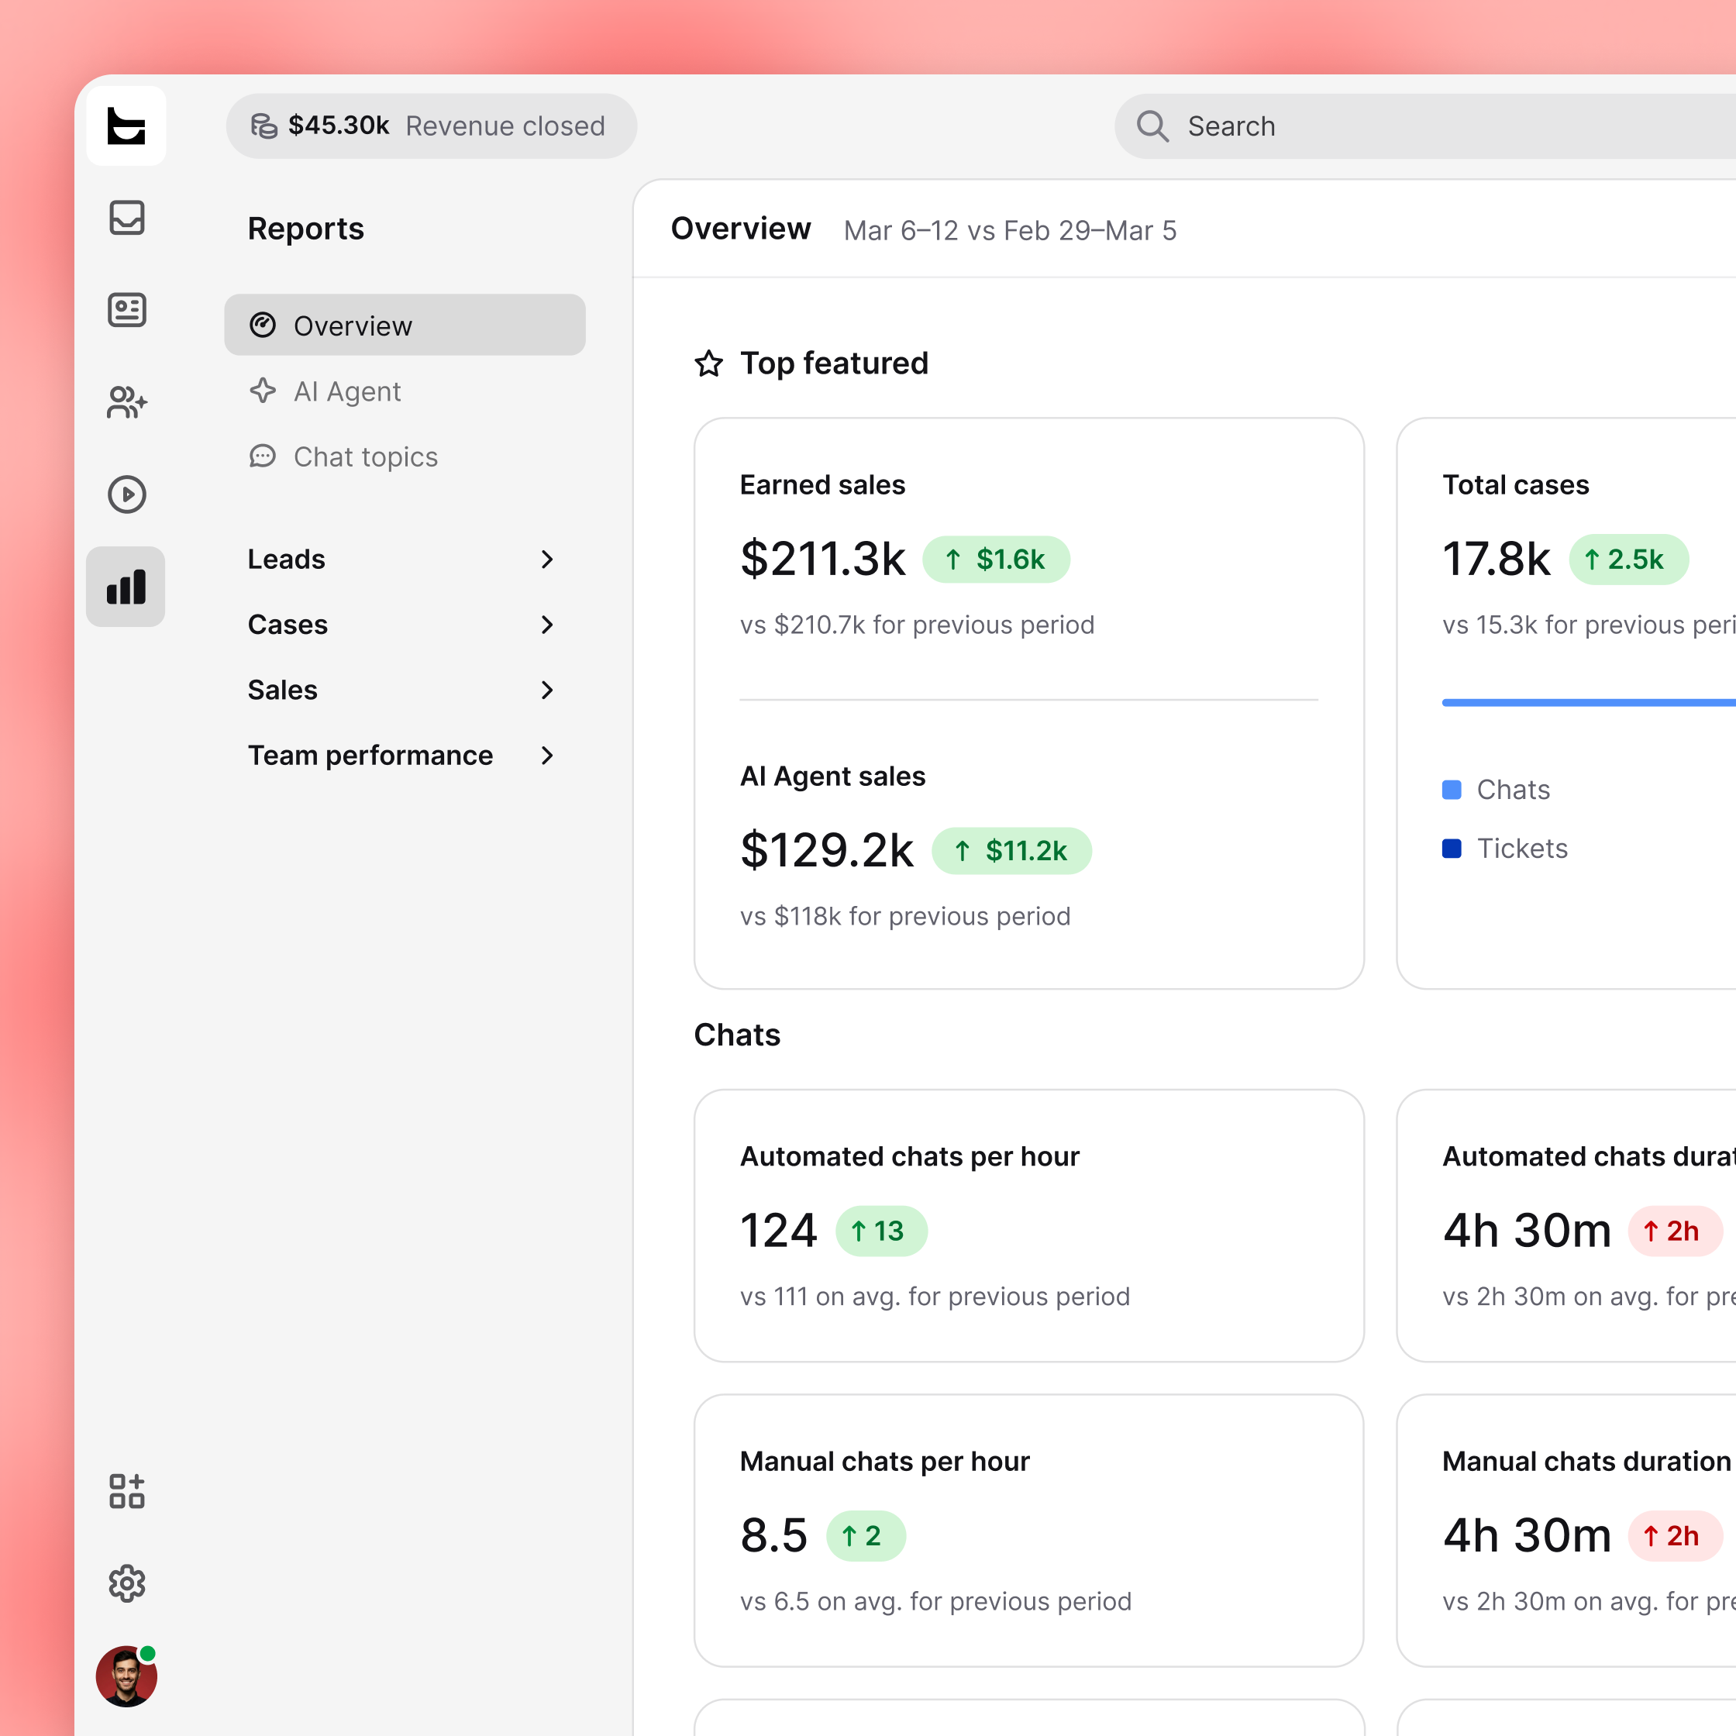The width and height of the screenshot is (1736, 1736).
Task: Open the Settings gear icon
Action: tap(126, 1583)
